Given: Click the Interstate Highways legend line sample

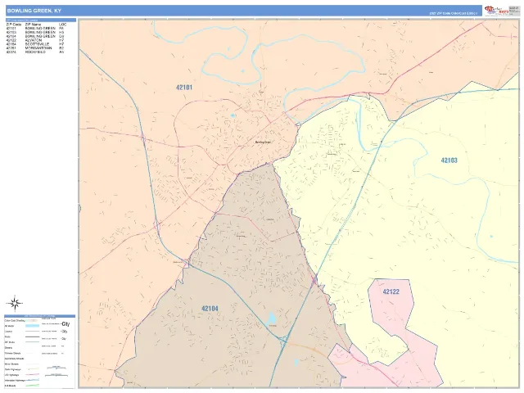Looking at the screenshot, I should (32, 380).
